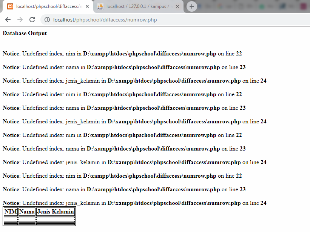Click the phpMyAdmin favicon on the second tab
Image resolution: width=310 pixels, height=232 pixels.
coord(100,6)
